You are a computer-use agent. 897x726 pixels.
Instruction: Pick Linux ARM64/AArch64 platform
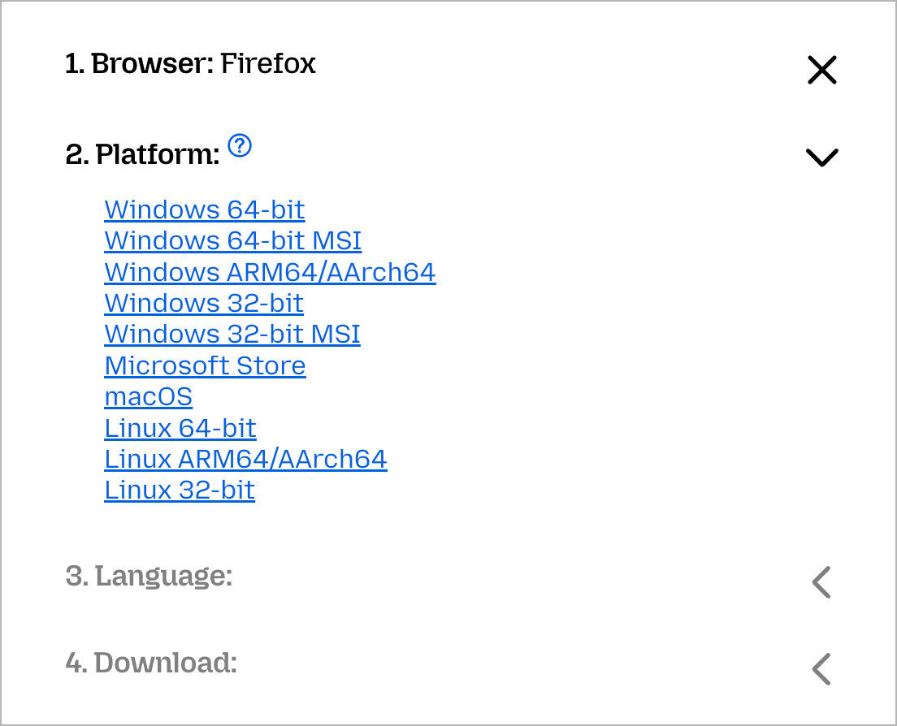click(x=245, y=460)
